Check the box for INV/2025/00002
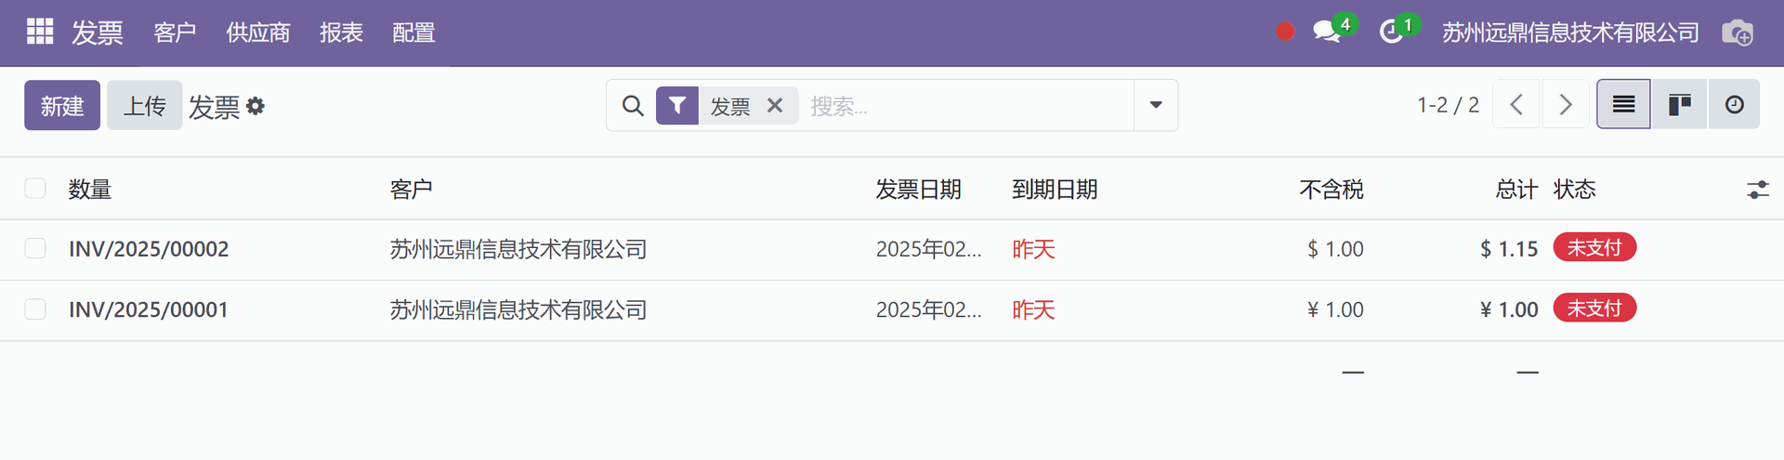 (x=35, y=248)
